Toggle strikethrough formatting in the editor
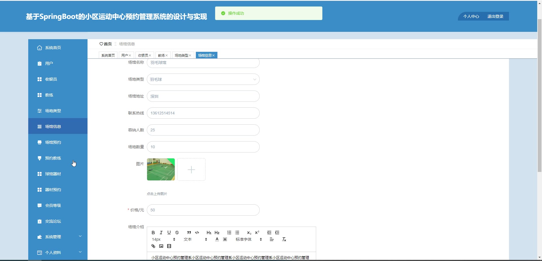The height and width of the screenshot is (261, 542). [177, 233]
